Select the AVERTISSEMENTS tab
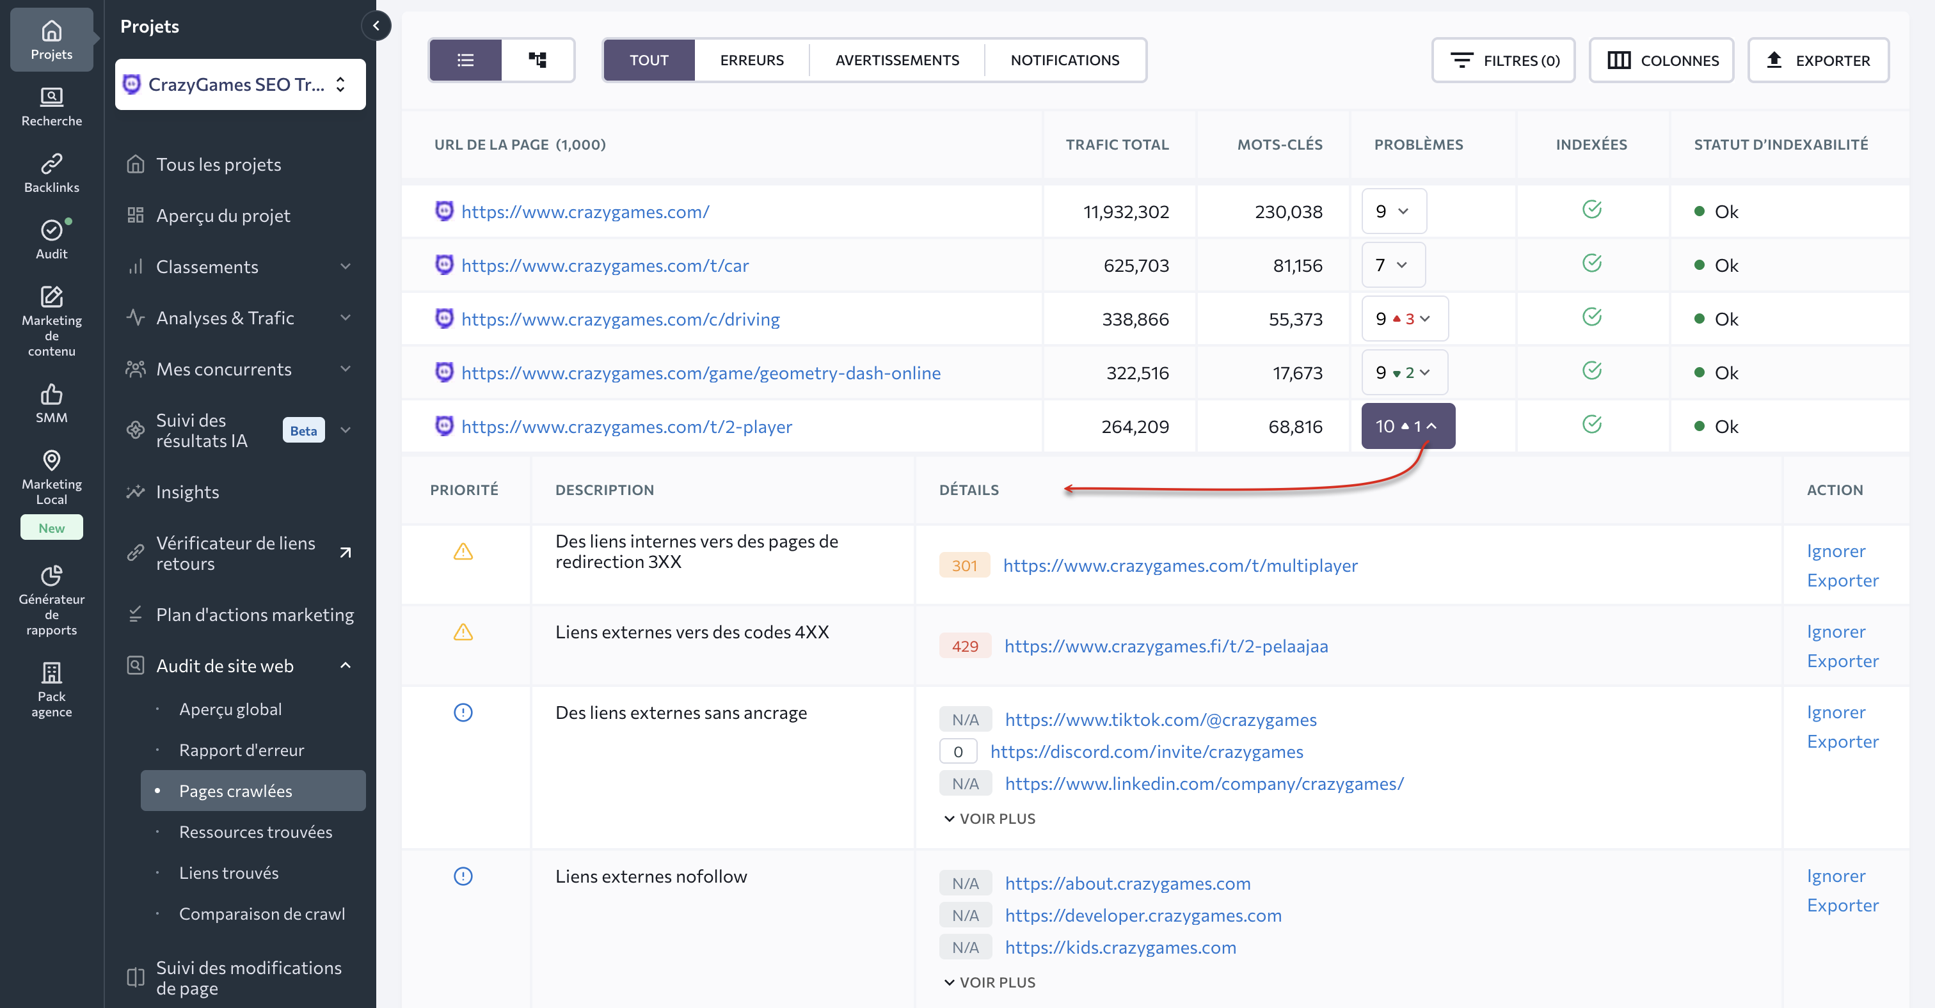Screen dimensions: 1935x1008 point(897,60)
